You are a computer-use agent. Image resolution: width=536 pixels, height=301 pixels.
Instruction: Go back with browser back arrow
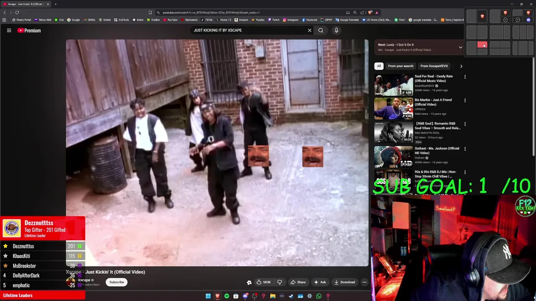[5, 13]
